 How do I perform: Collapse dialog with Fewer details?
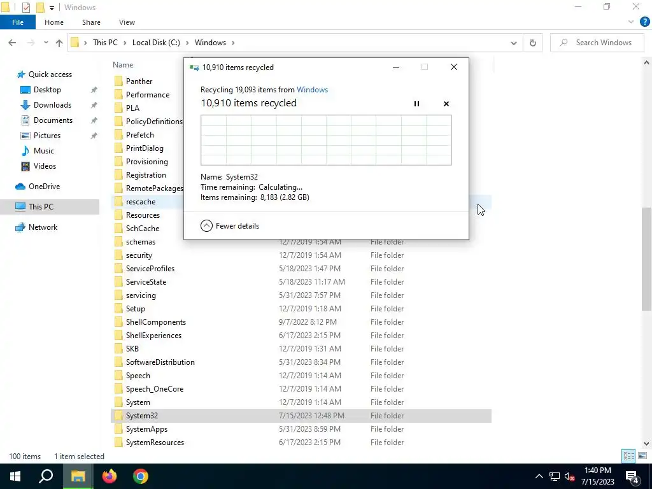[230, 226]
